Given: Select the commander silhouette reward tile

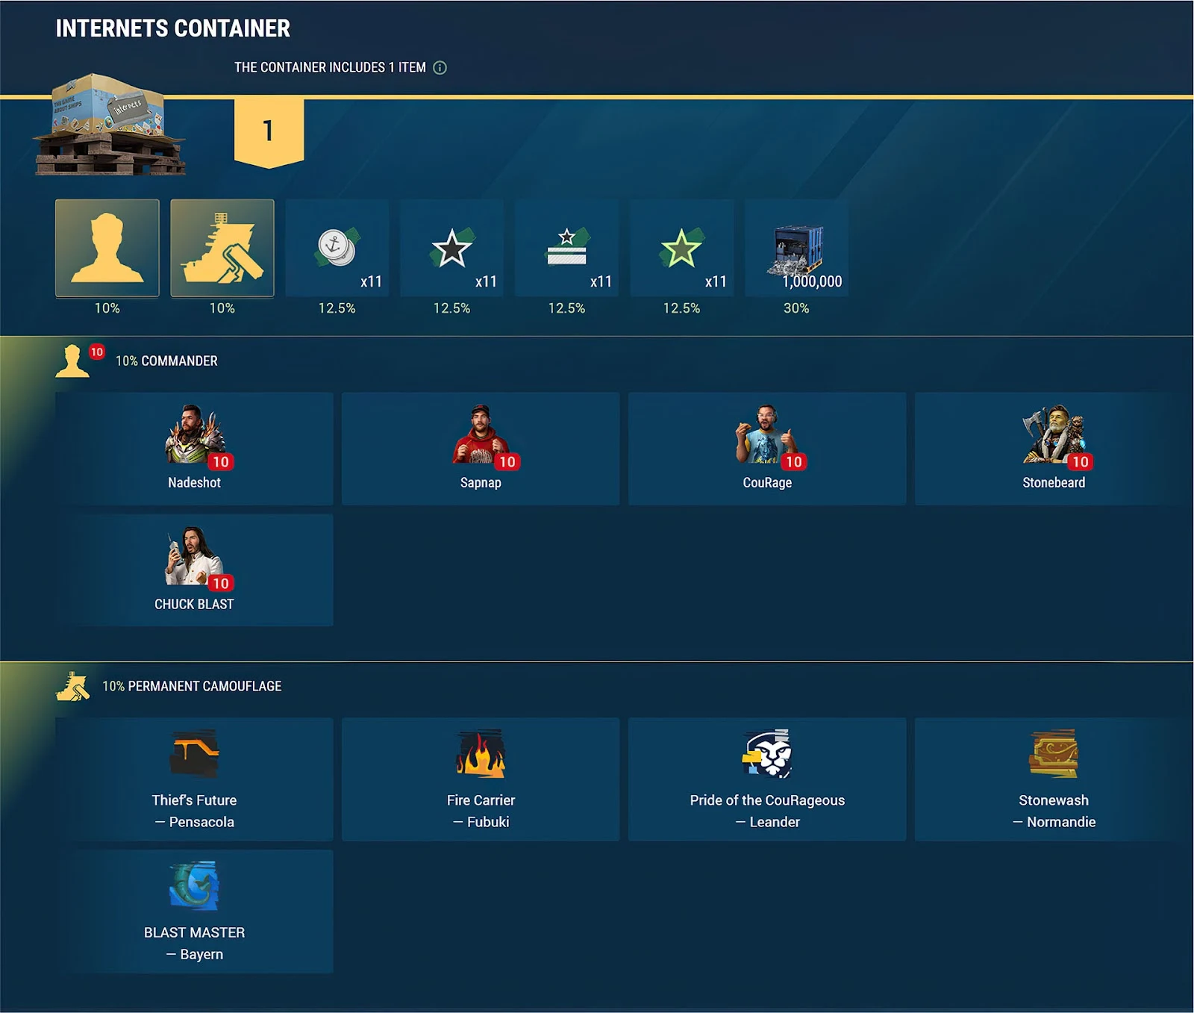Looking at the screenshot, I should [x=107, y=248].
